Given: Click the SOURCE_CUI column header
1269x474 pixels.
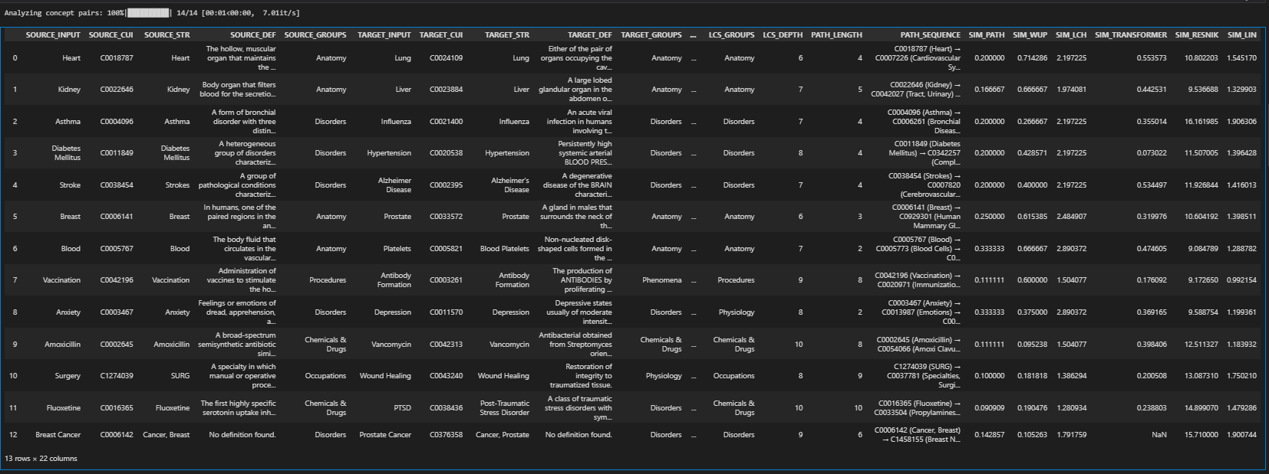Looking at the screenshot, I should coord(110,35).
